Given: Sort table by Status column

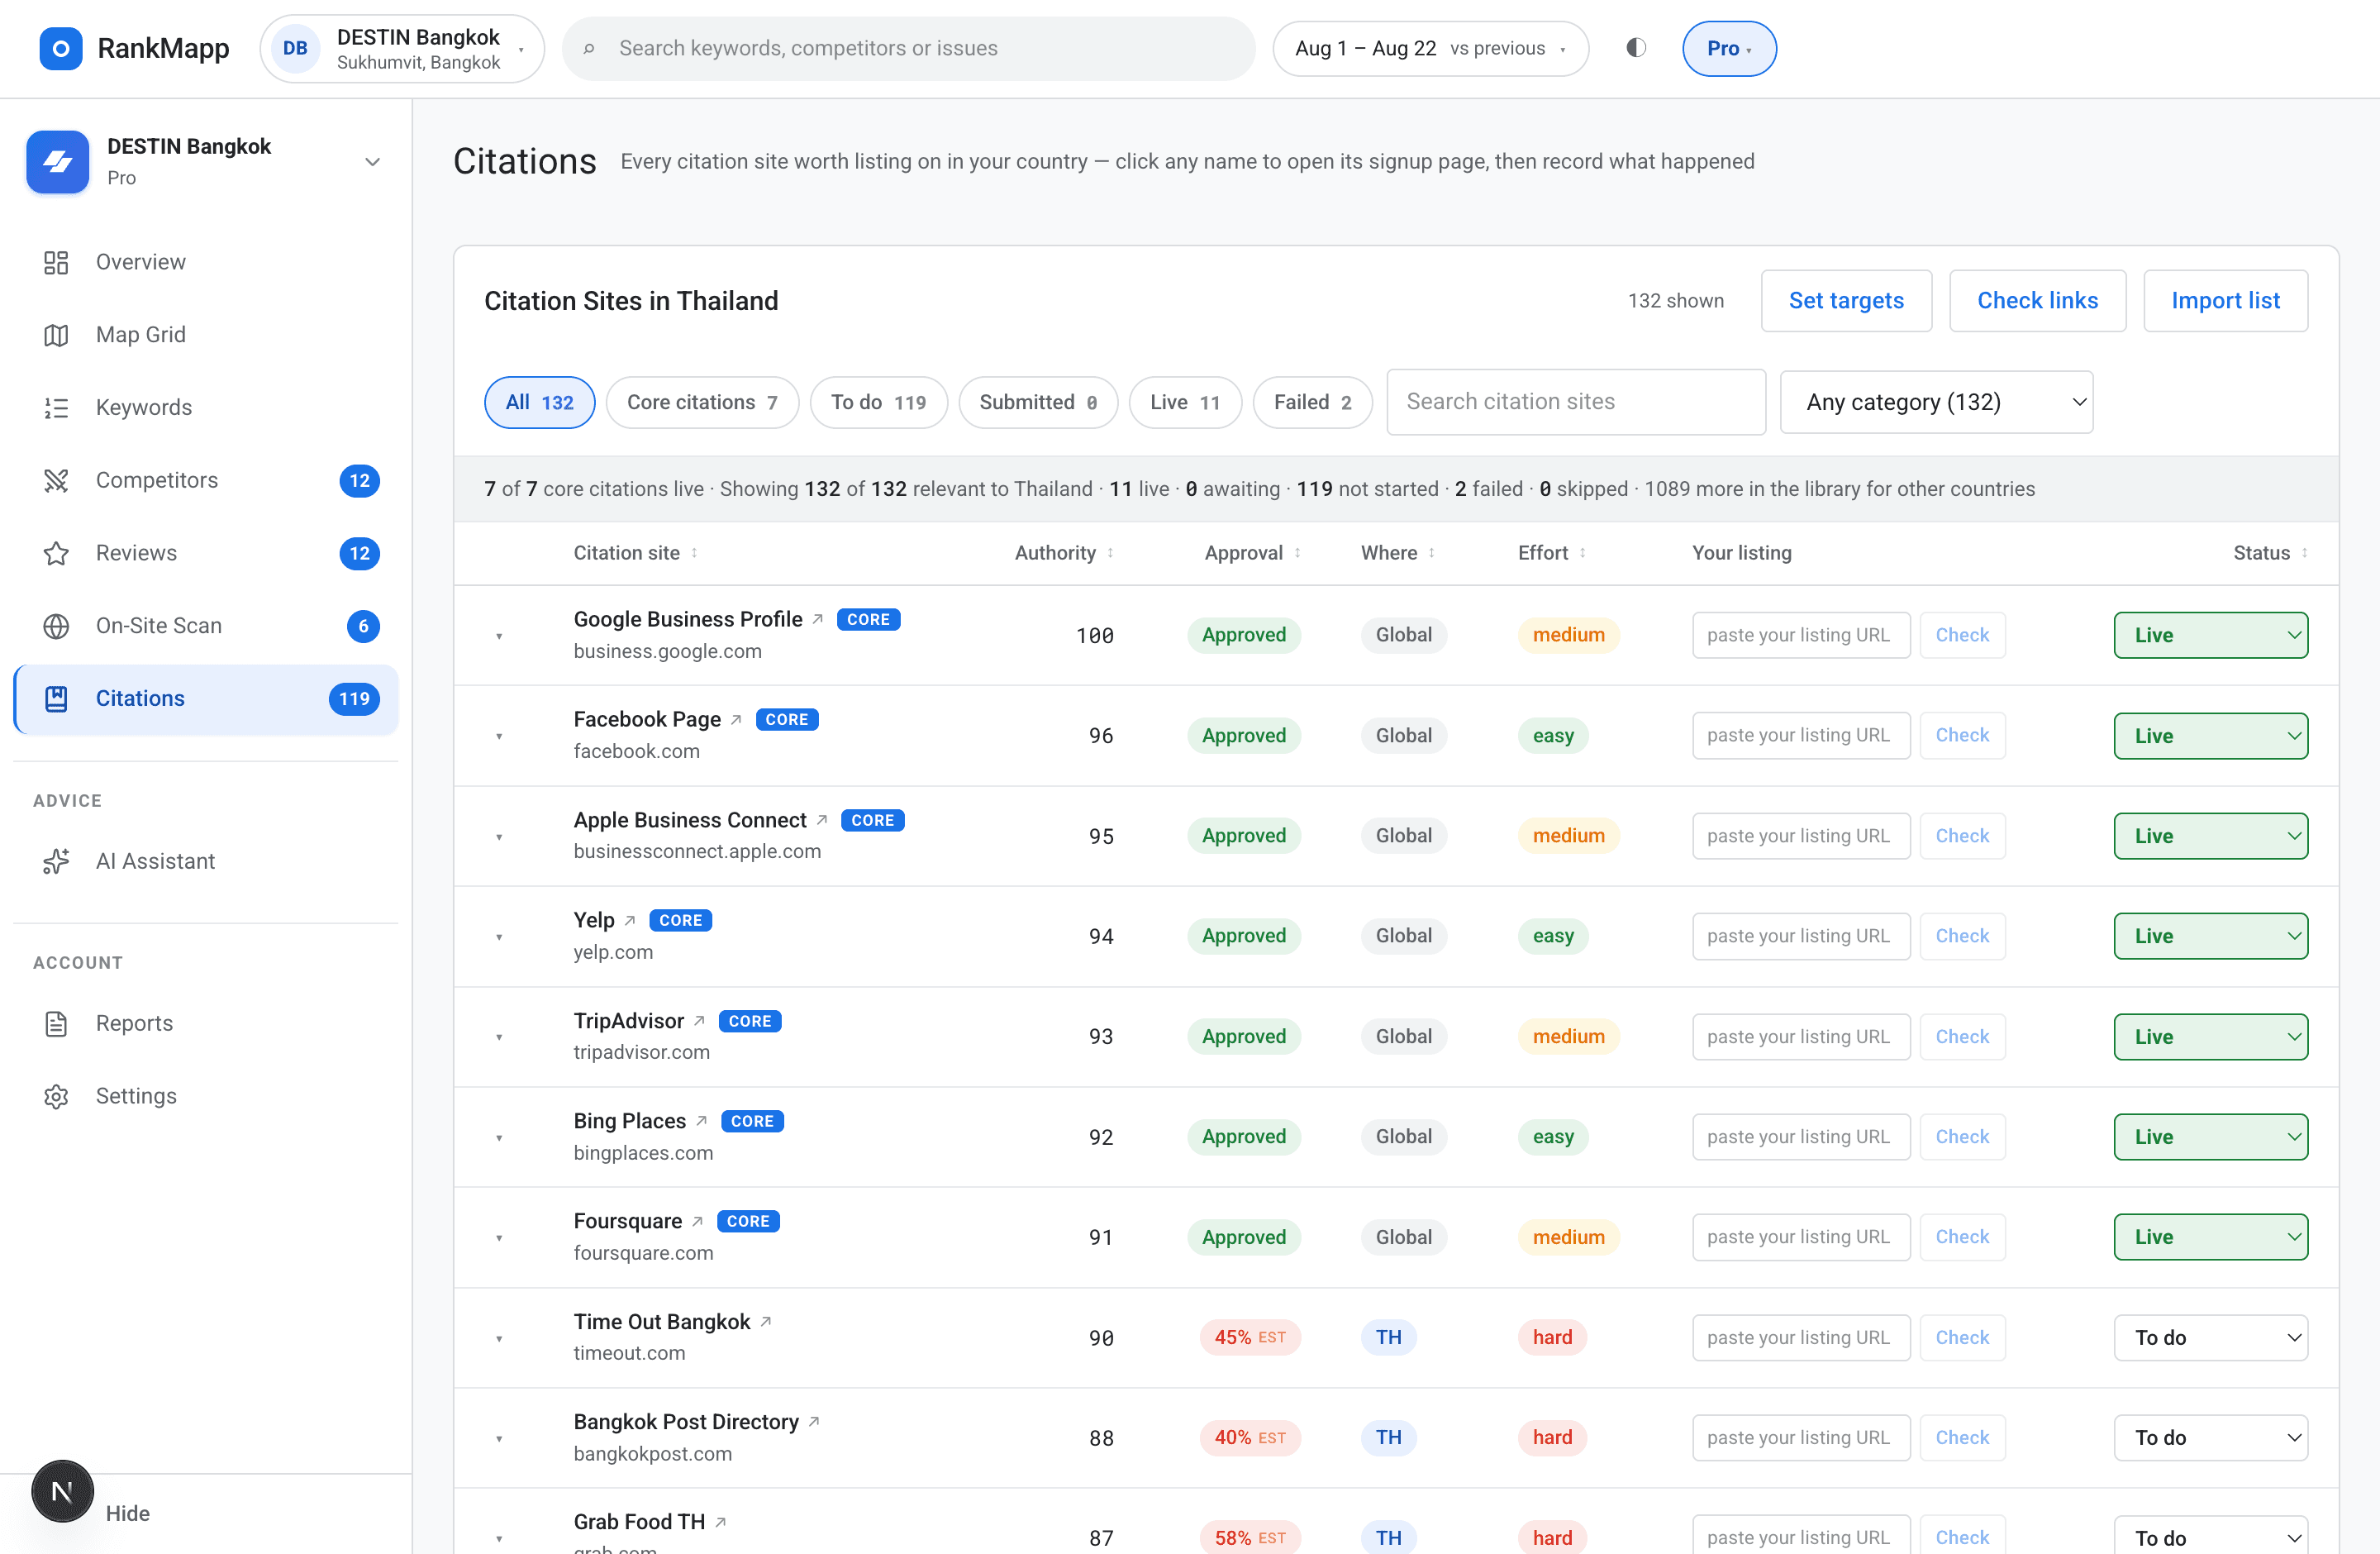Looking at the screenshot, I should point(2270,553).
